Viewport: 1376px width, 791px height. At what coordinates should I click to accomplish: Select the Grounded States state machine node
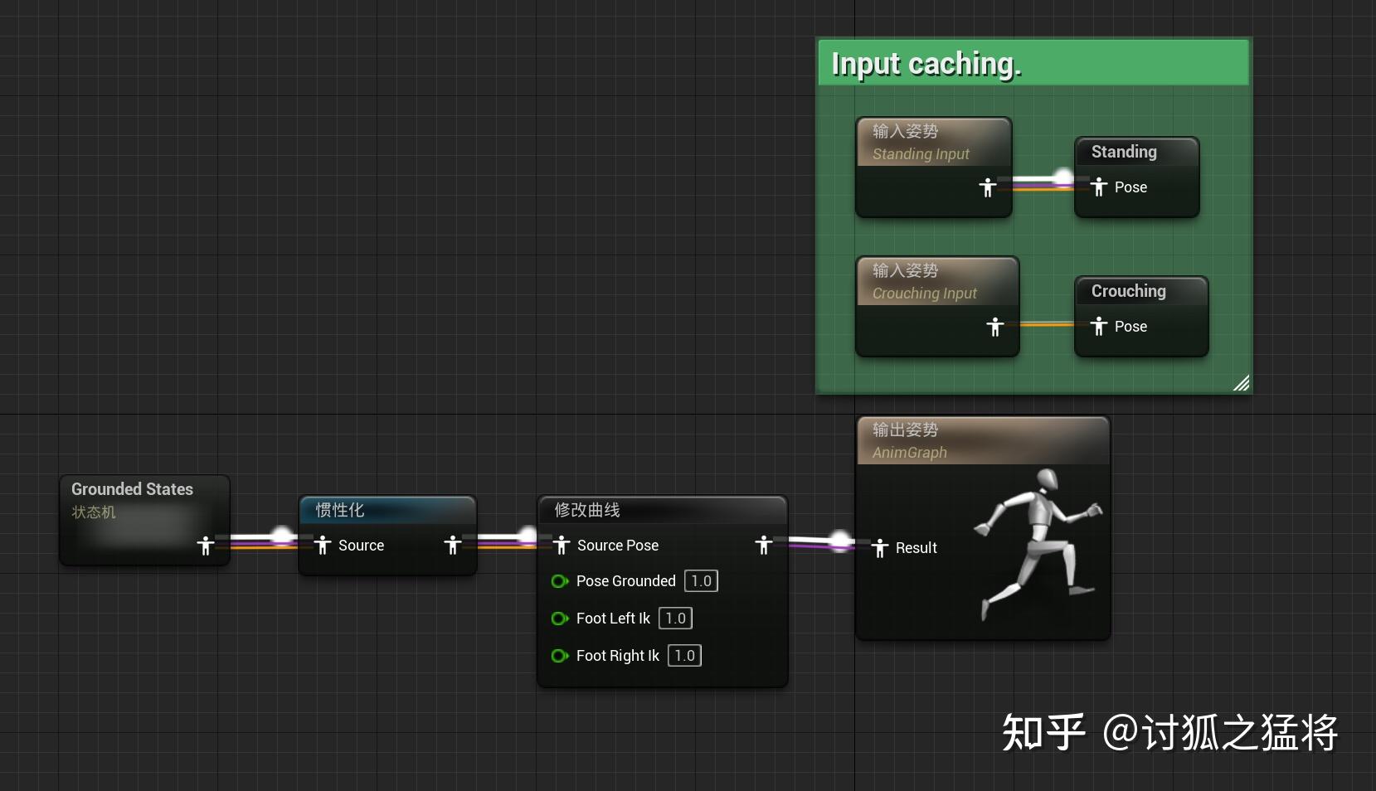point(144,520)
